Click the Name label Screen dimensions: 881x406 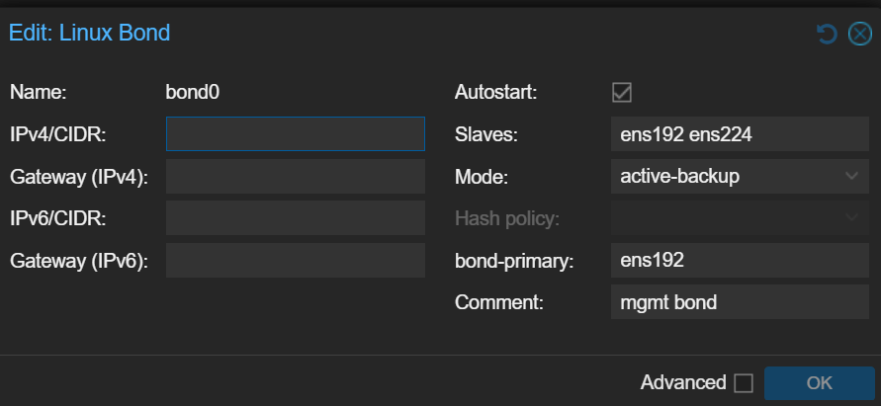[39, 93]
